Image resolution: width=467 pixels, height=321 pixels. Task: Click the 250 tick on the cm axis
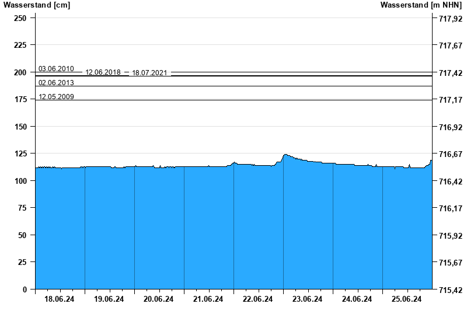20,18
